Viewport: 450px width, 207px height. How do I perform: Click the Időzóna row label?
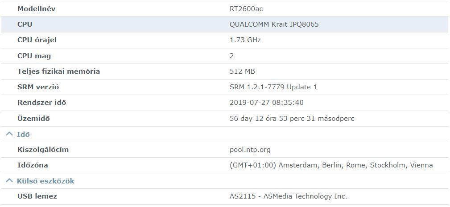pyautogui.click(x=33, y=165)
